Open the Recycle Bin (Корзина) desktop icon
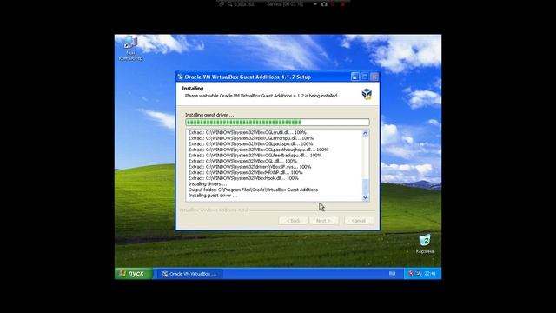 (425, 243)
